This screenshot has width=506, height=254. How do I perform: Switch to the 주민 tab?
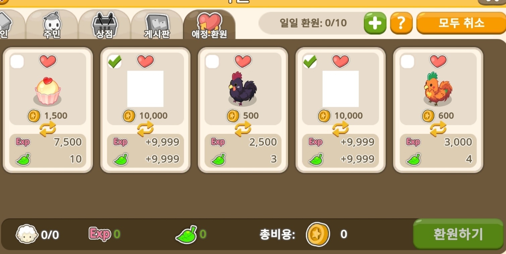[52, 25]
